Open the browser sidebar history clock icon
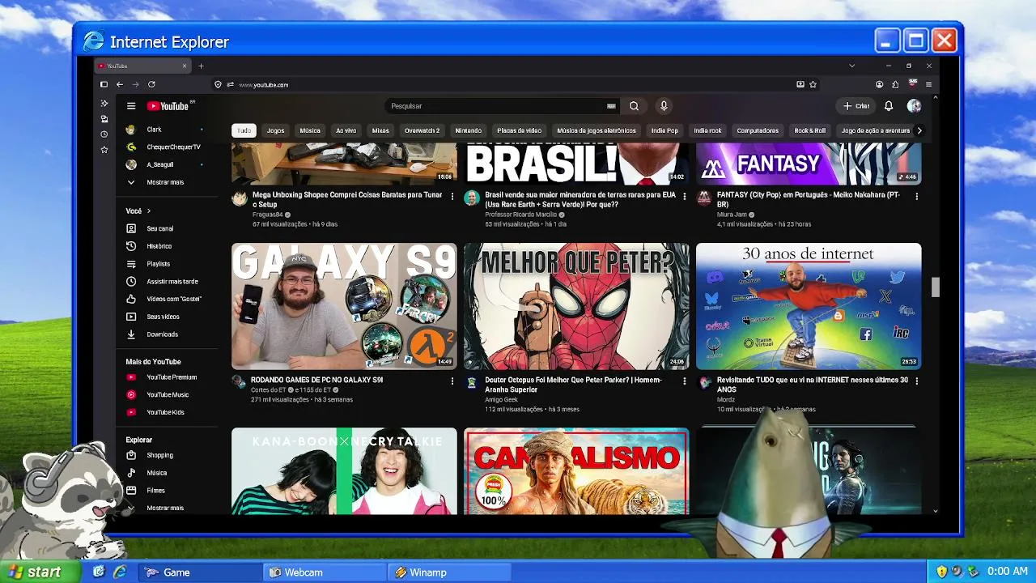 click(104, 134)
